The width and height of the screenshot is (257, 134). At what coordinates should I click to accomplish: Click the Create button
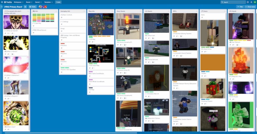58,2
